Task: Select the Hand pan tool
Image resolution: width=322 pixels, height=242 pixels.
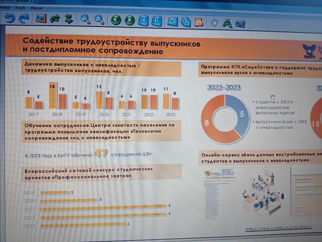Action: (x=214, y=23)
